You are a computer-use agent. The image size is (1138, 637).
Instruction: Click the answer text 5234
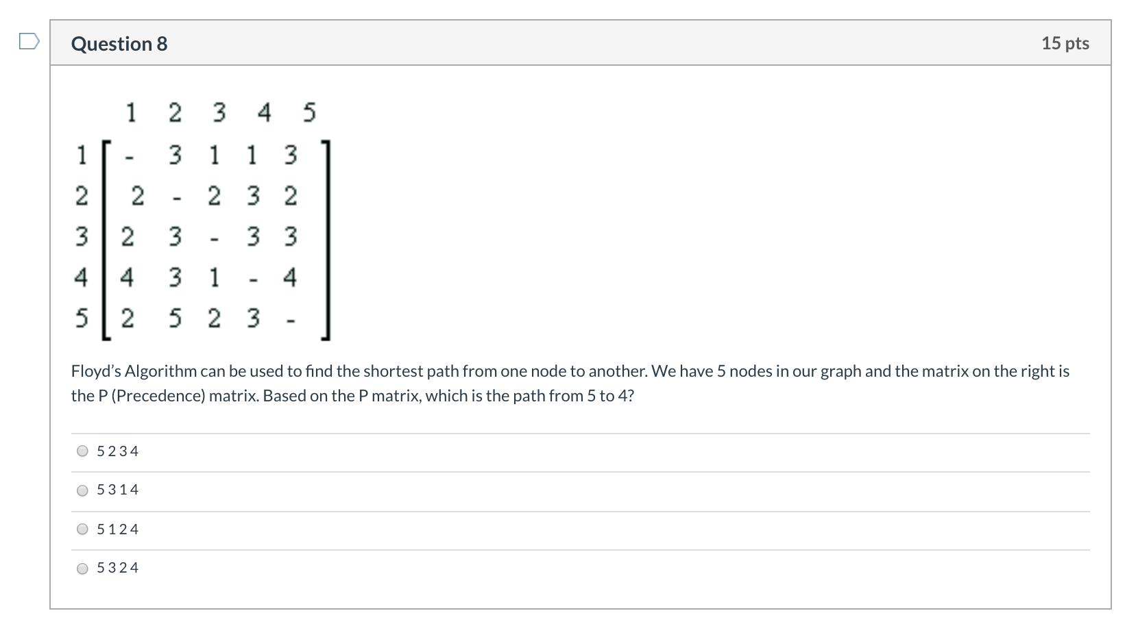click(x=118, y=451)
